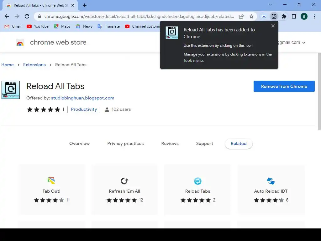Image resolution: width=321 pixels, height=241 pixels.
Task: Open the Gmail bookmark
Action: (13, 26)
